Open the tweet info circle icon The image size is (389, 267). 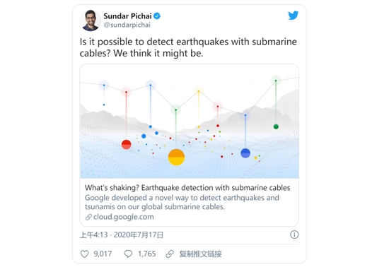pyautogui.click(x=294, y=235)
